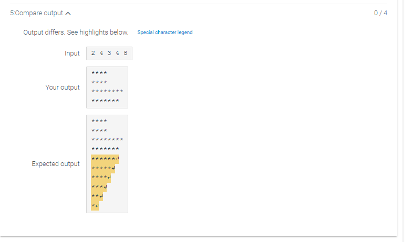Screen dimensions: 413x242
Task: Click the Input box showing '2 4 3 4 8'
Action: point(109,53)
